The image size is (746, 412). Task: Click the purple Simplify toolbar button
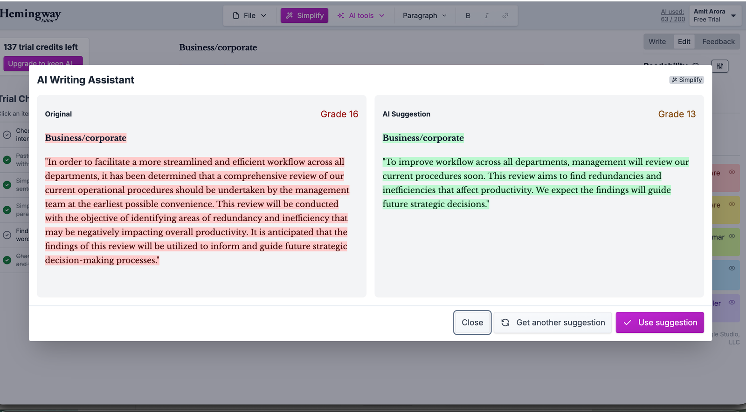tap(304, 15)
